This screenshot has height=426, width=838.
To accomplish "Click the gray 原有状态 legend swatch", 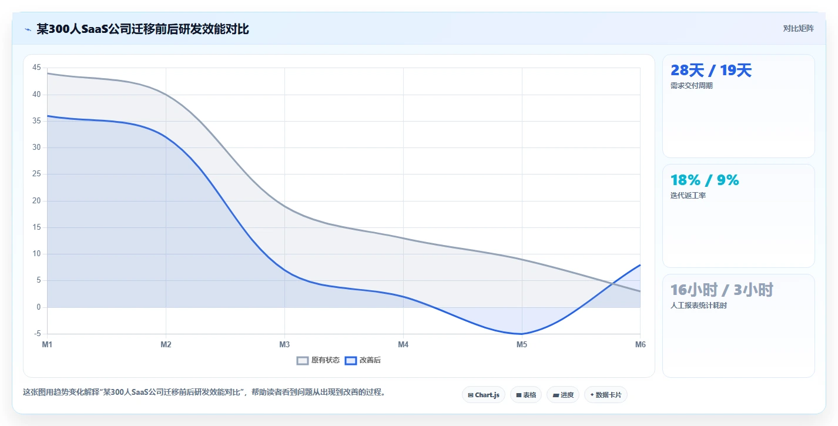I will [303, 360].
